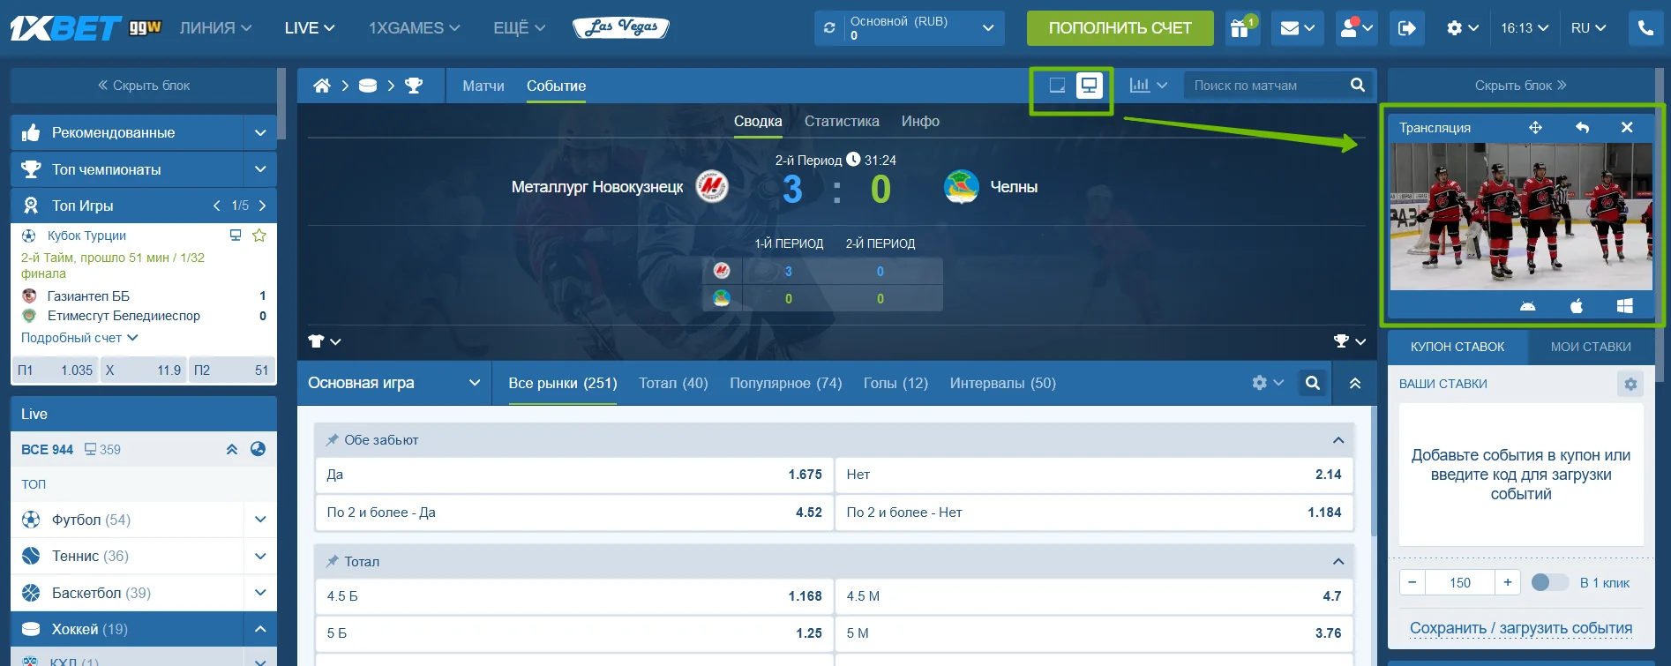Screen dimensions: 1671x666
Task: Open the 'Мои ставки' tab
Action: 1591,347
